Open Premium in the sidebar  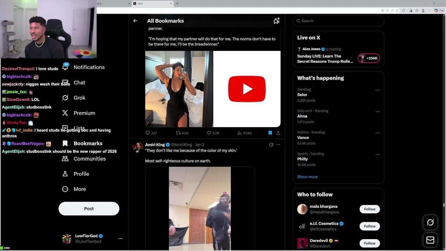[84, 113]
